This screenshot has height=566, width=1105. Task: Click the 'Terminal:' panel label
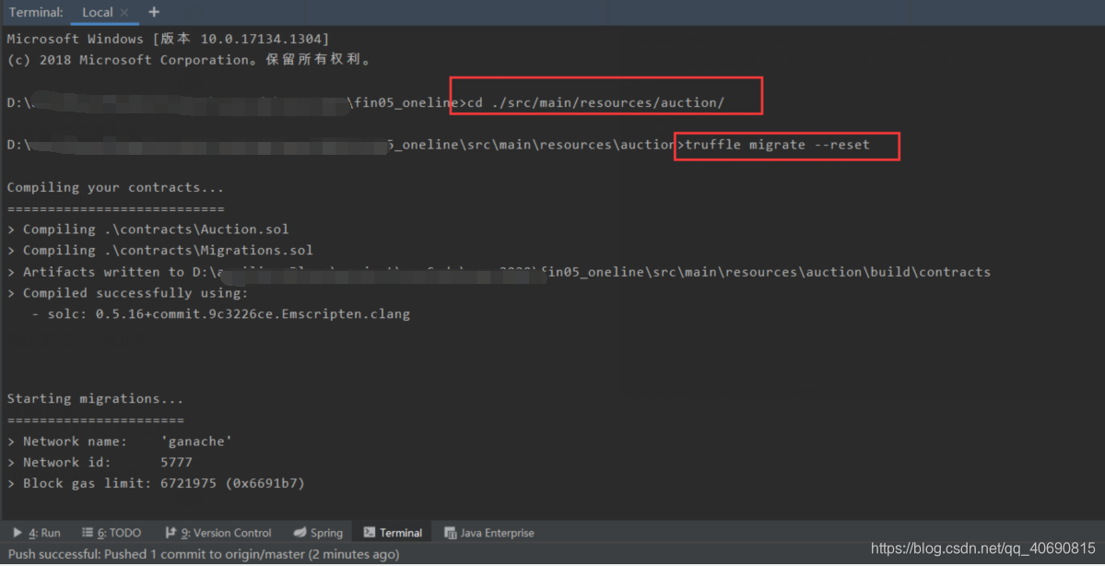36,12
